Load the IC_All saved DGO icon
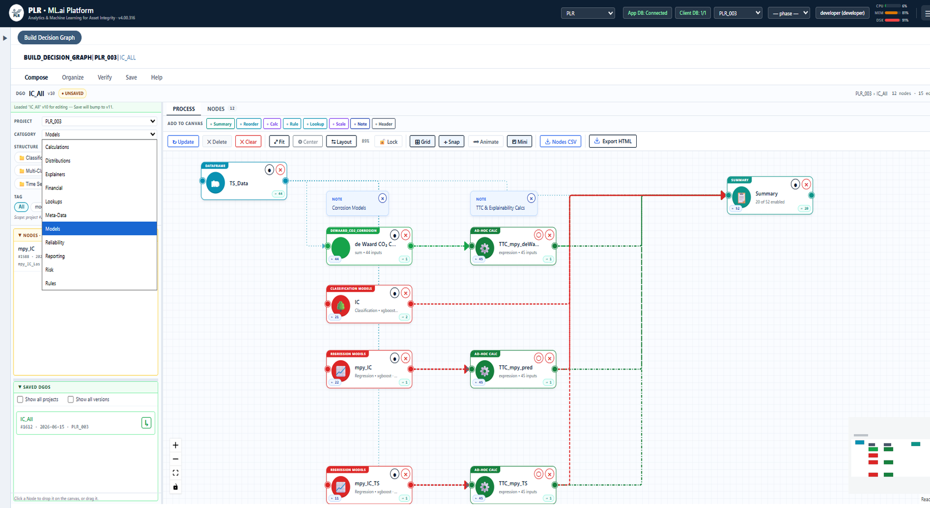This screenshot has height=508, width=930. 146,423
